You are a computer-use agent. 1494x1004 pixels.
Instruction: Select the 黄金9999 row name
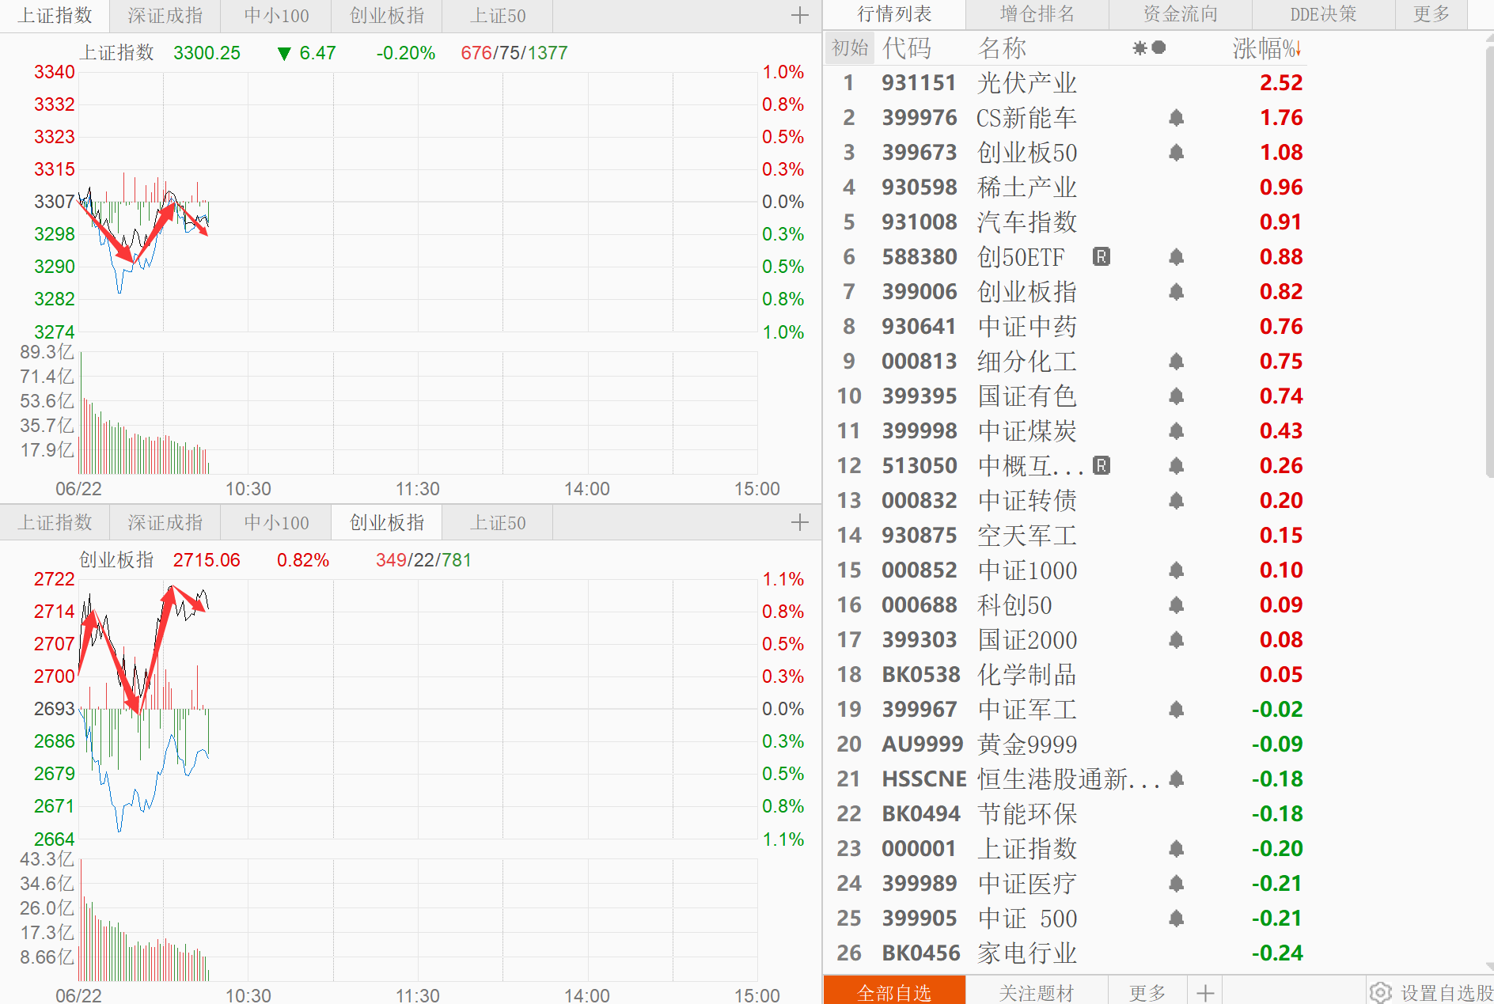1027,744
